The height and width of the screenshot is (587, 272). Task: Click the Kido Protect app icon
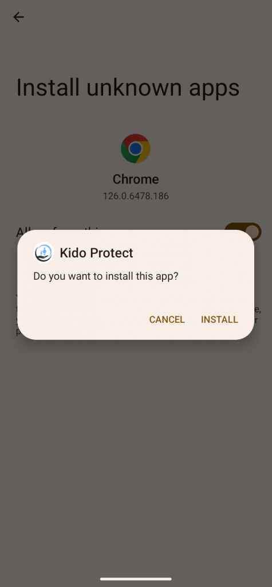click(x=44, y=253)
